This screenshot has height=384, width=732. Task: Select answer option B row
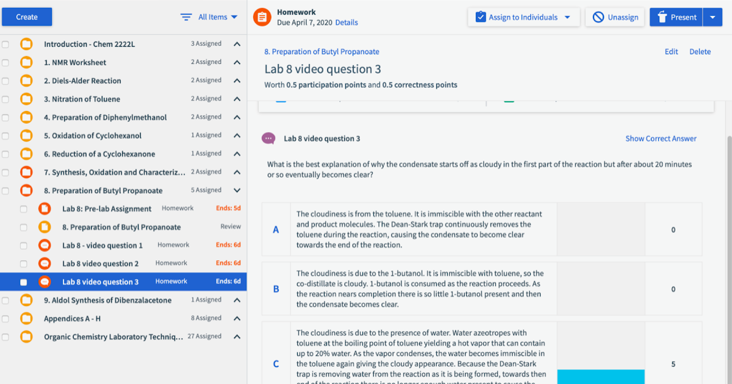pyautogui.click(x=482, y=289)
